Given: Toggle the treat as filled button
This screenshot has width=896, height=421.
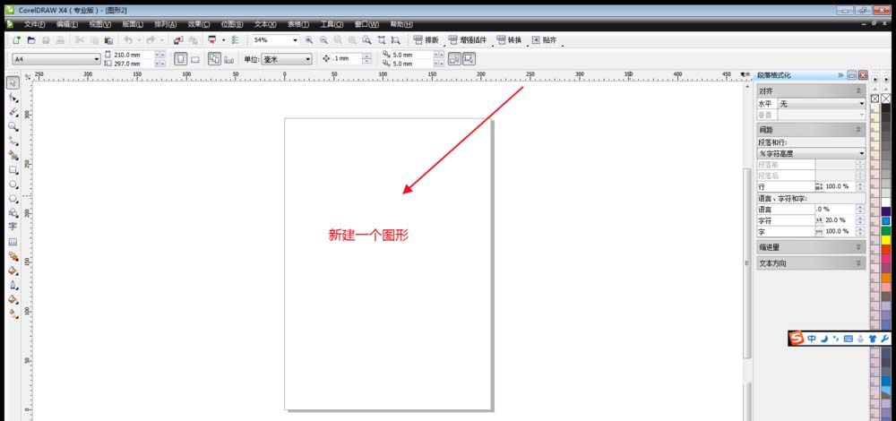Looking at the screenshot, I should (x=454, y=59).
